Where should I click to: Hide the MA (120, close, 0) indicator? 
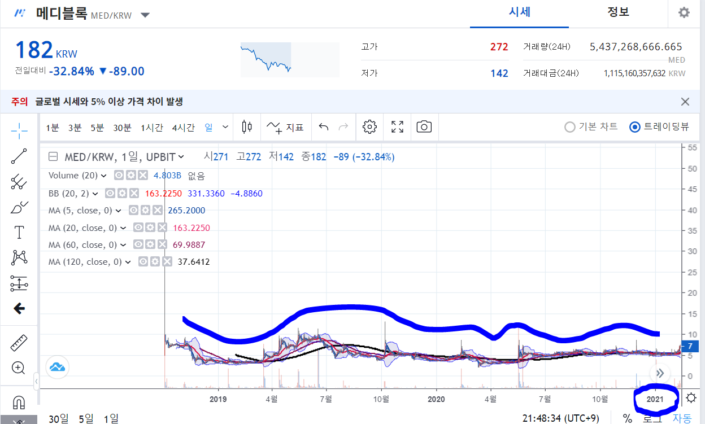[x=143, y=262]
